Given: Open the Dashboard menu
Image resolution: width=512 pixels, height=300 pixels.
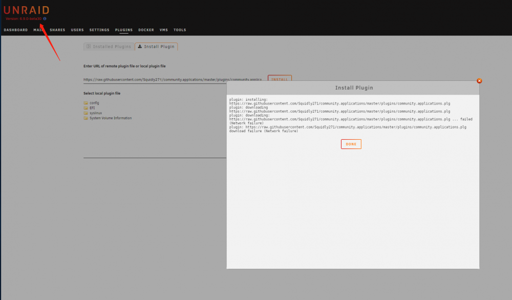Looking at the screenshot, I should pyautogui.click(x=16, y=30).
